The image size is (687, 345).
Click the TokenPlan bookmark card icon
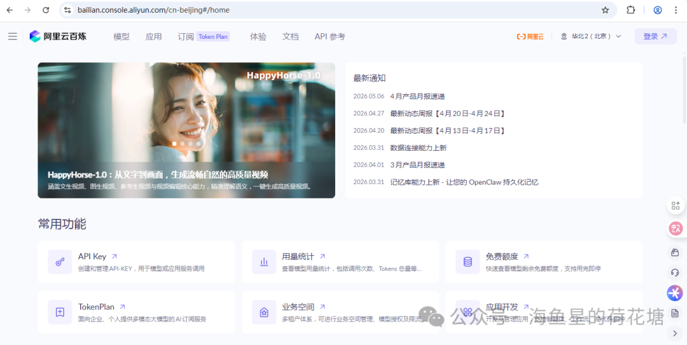[60, 312]
